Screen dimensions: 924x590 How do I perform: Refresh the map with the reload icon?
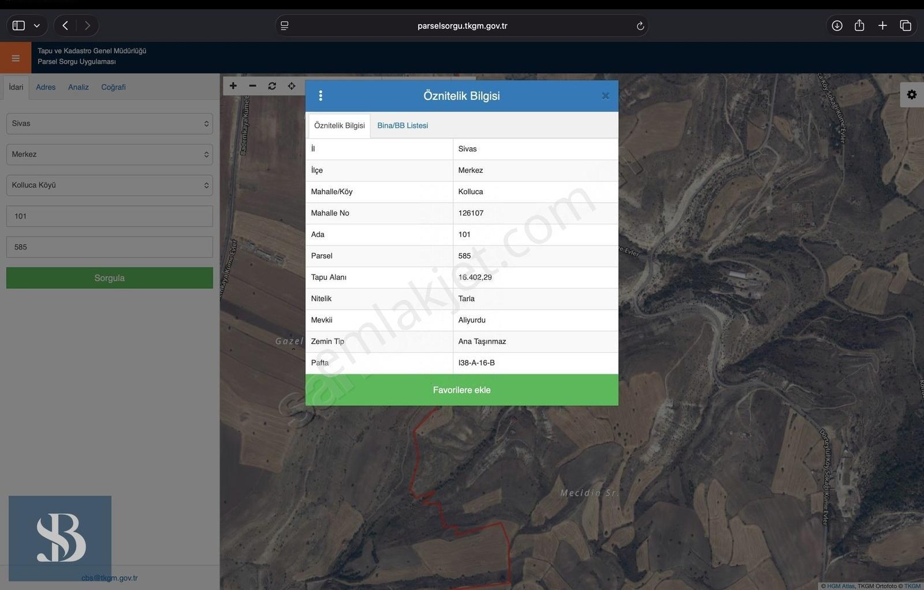(x=272, y=86)
